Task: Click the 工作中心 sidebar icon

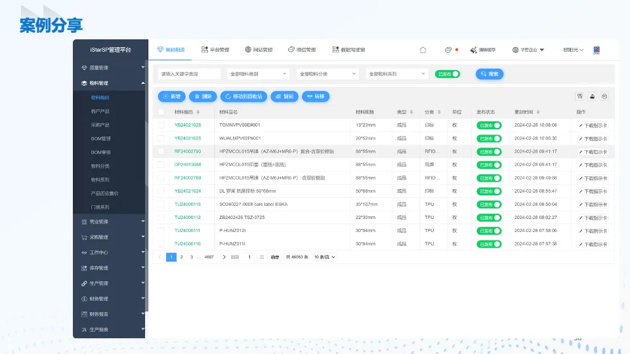Action: pyautogui.click(x=84, y=253)
